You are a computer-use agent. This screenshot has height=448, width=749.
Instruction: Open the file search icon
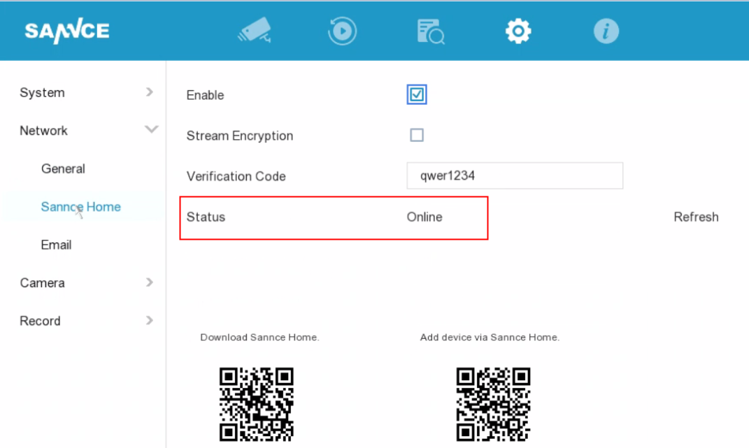[x=430, y=31]
